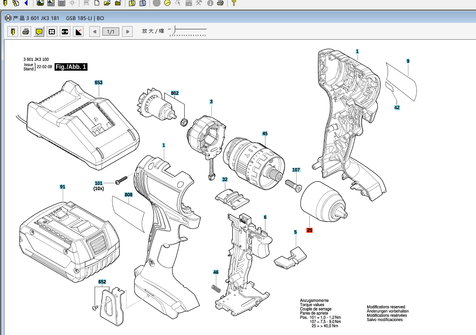Image resolution: width=476 pixels, height=335 pixels.
Task: Select the highlighted part number 25 label
Action: click(x=309, y=230)
